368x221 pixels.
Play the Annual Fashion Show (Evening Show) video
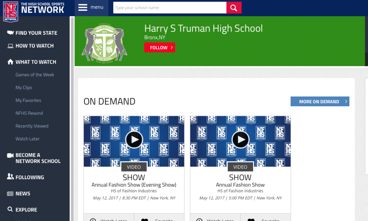(x=134, y=140)
